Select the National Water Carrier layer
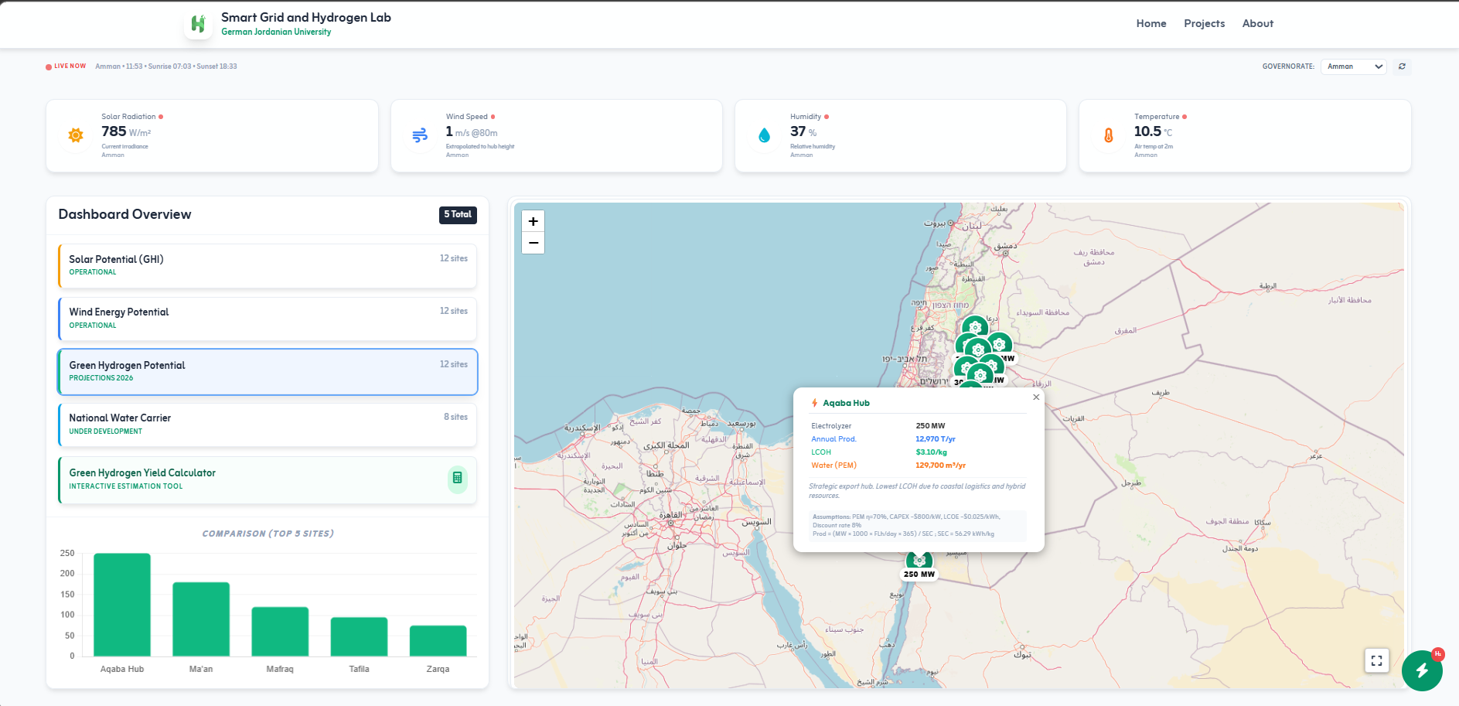1459x706 pixels. [268, 425]
